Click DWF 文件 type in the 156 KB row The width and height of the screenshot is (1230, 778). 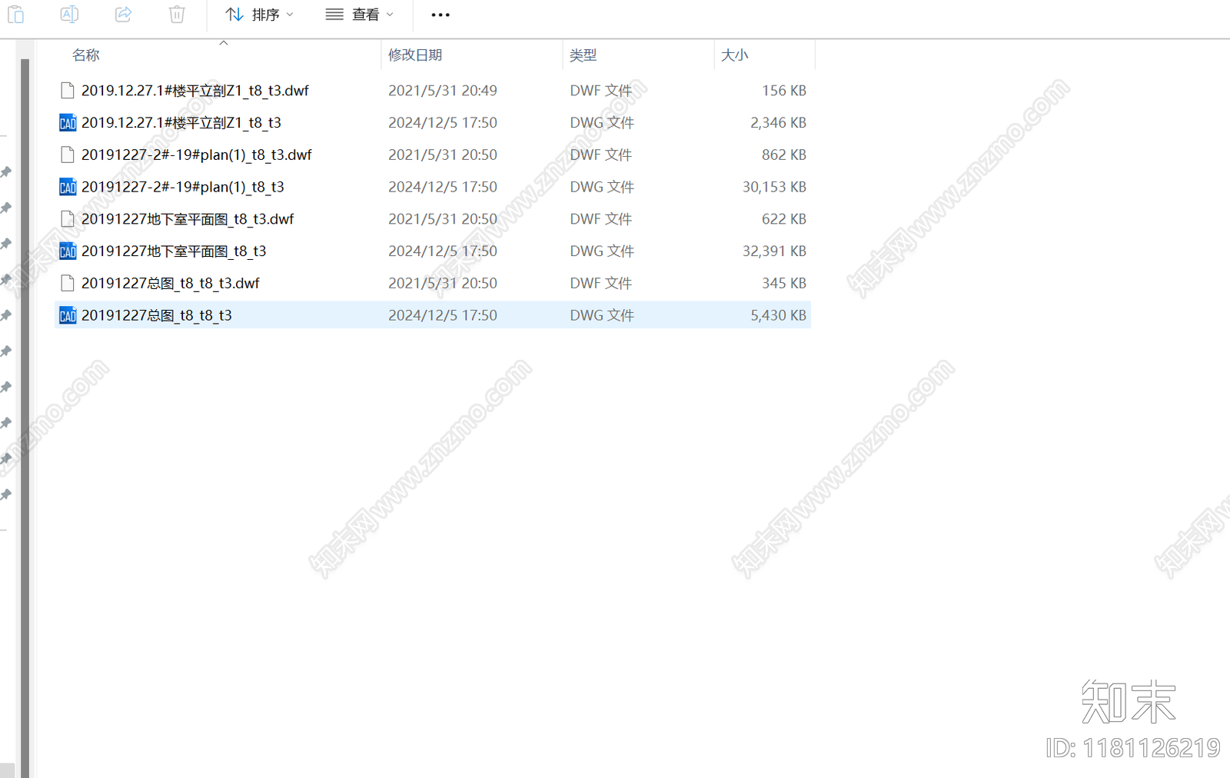tap(601, 91)
